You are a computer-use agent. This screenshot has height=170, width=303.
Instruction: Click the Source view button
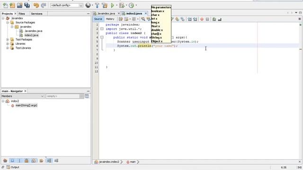pos(98,19)
